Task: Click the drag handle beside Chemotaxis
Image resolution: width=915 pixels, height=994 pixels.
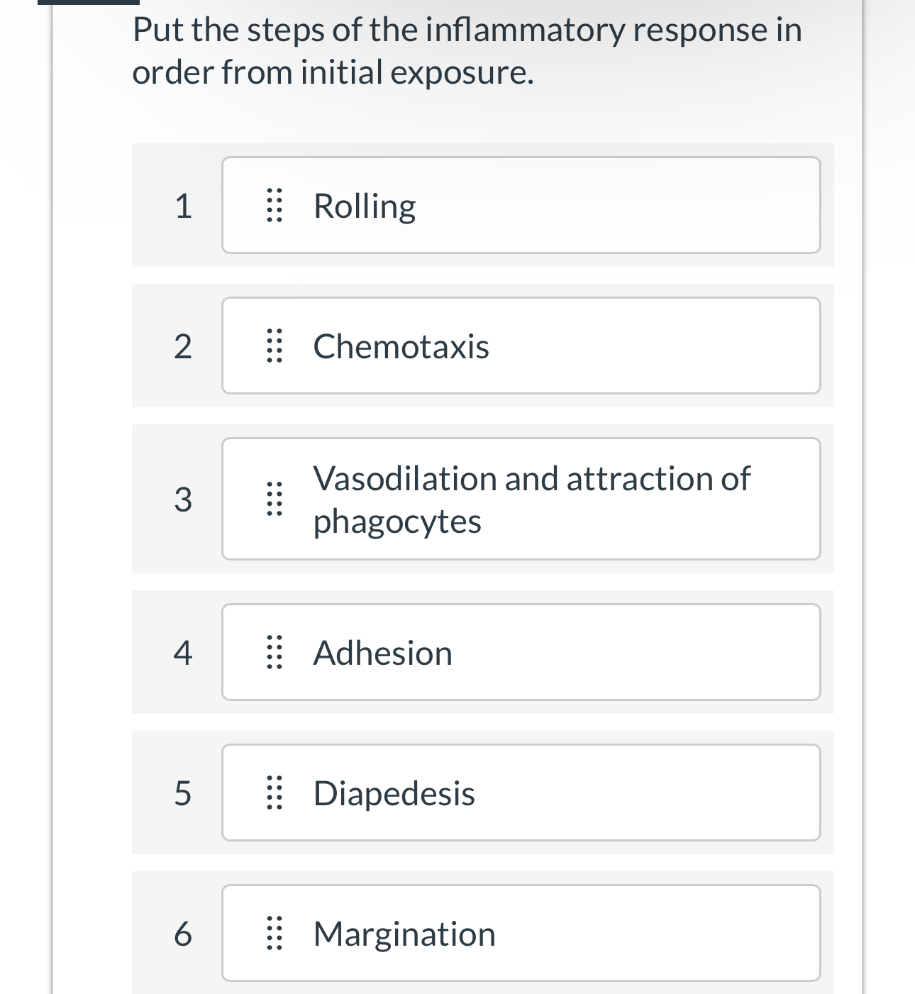Action: pos(274,346)
